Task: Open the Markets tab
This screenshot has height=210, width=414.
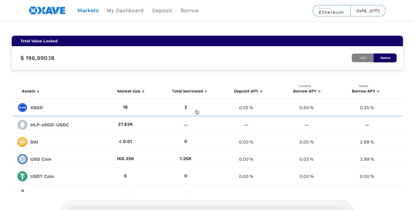Action: (88, 10)
